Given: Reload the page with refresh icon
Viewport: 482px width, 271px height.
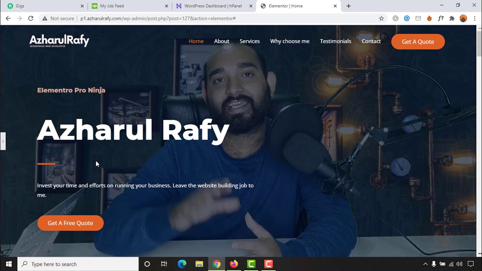Looking at the screenshot, I should tap(31, 18).
